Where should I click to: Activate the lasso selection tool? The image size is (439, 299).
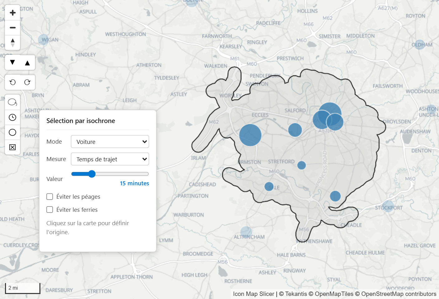tap(12, 102)
